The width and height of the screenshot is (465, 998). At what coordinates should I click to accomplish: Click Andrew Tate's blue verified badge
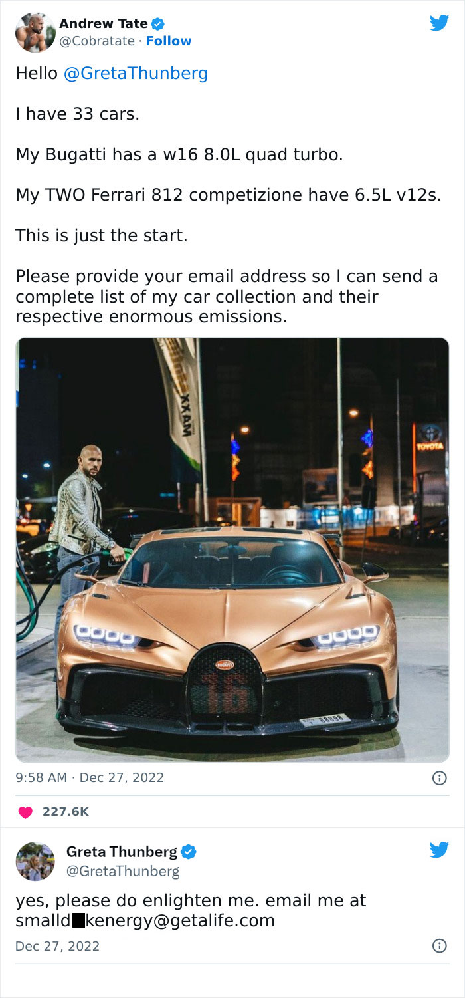coord(158,24)
